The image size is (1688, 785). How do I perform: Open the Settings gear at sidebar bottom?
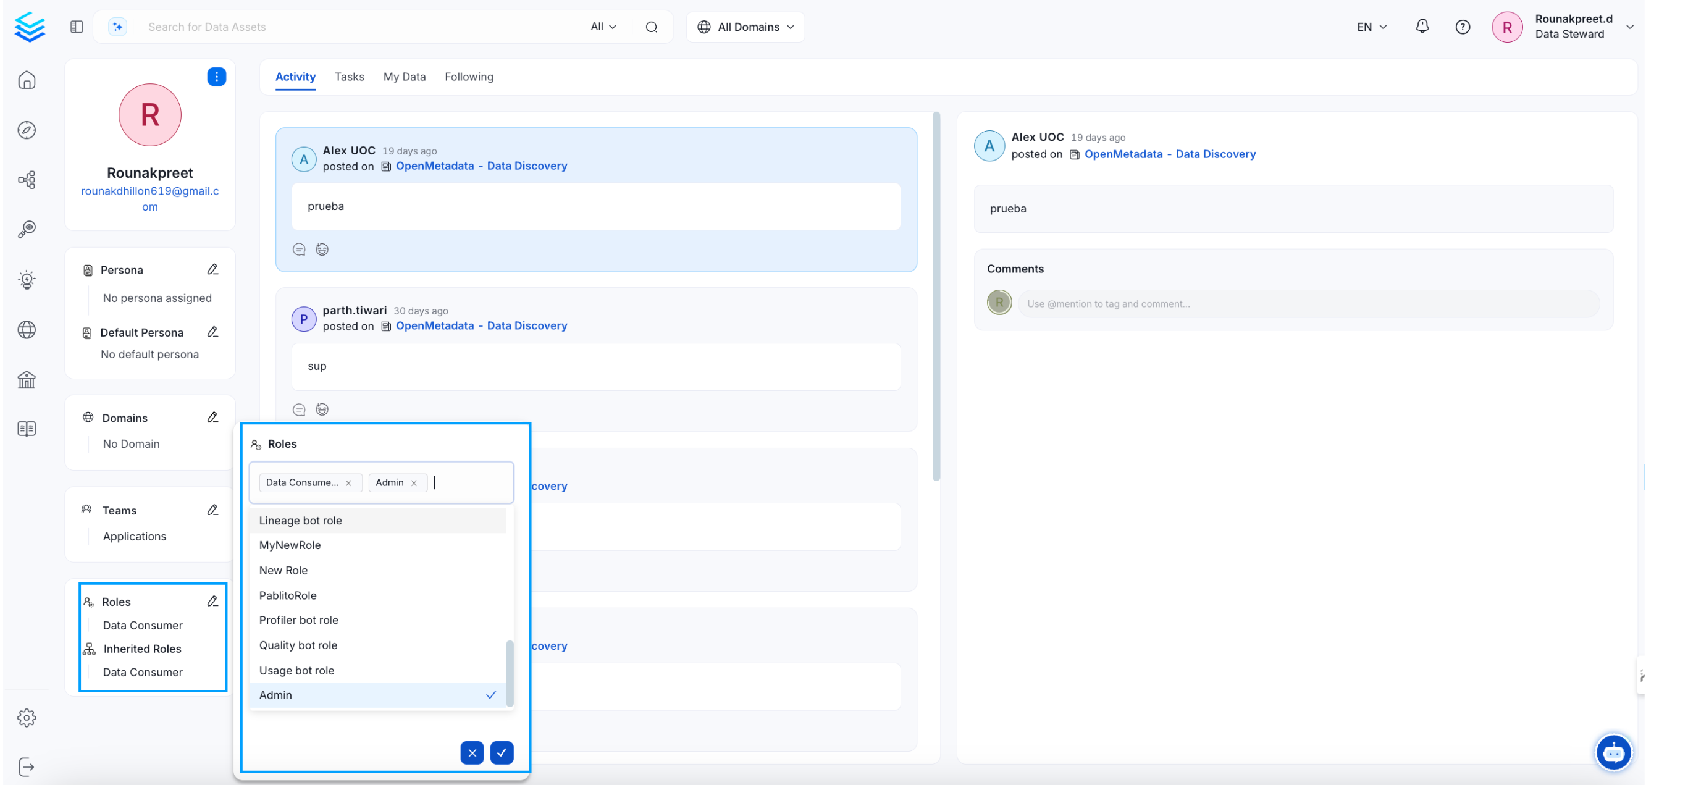coord(27,717)
